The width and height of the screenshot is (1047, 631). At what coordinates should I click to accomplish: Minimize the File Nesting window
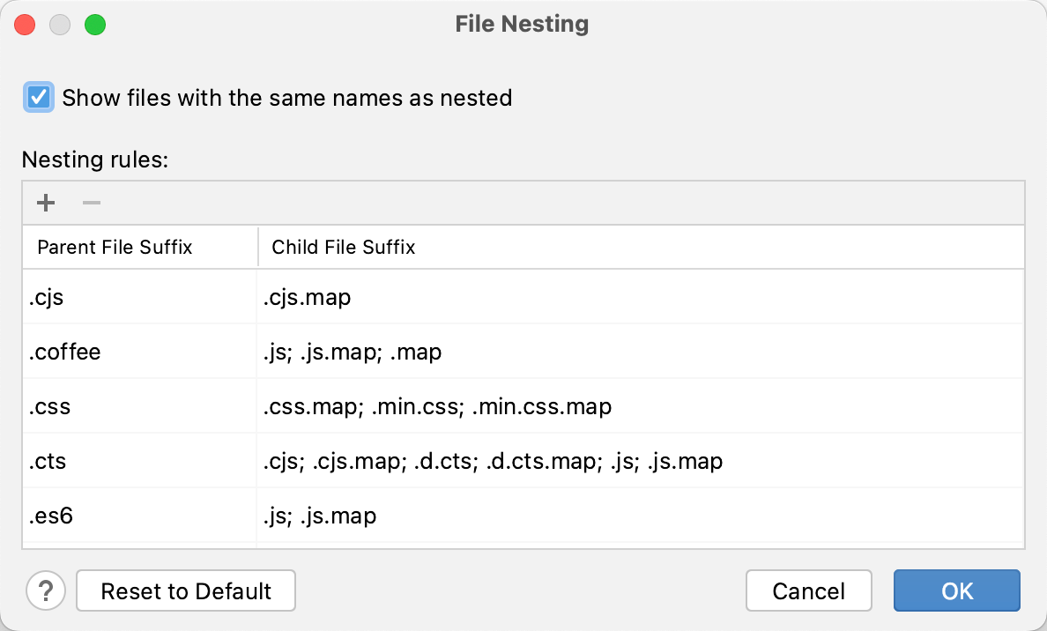tap(60, 24)
